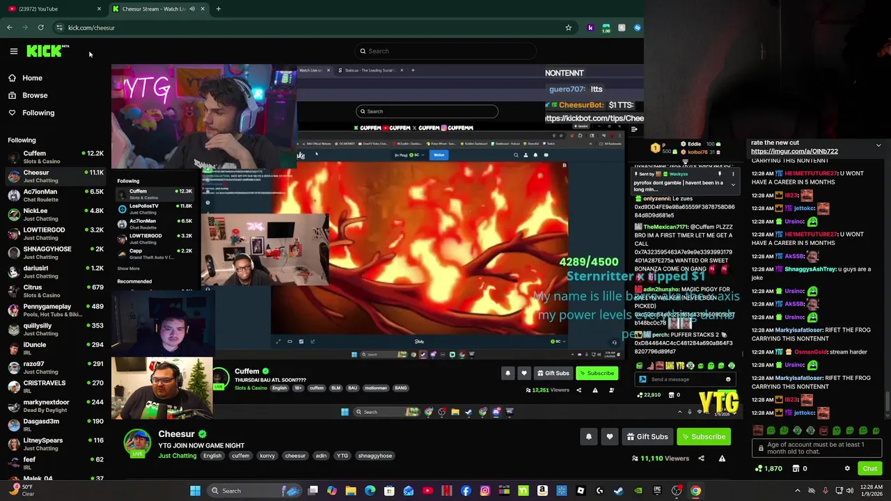The image size is (891, 501).
Task: Click the Kick logo
Action: (x=47, y=51)
